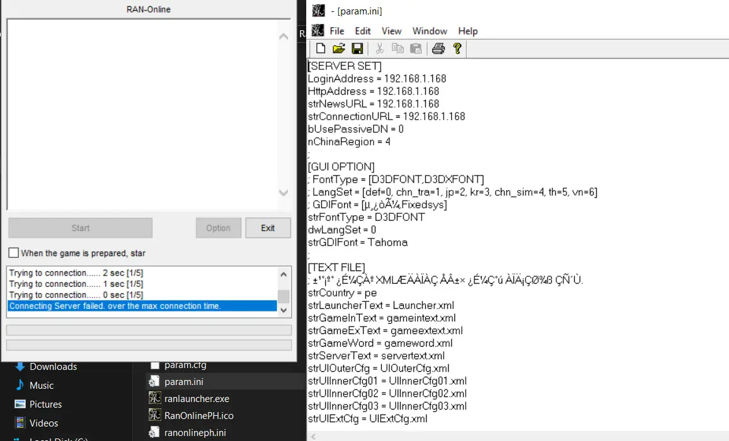Click the log list scroll up arrow
Viewport: 729px width, 441px height.
[284, 274]
